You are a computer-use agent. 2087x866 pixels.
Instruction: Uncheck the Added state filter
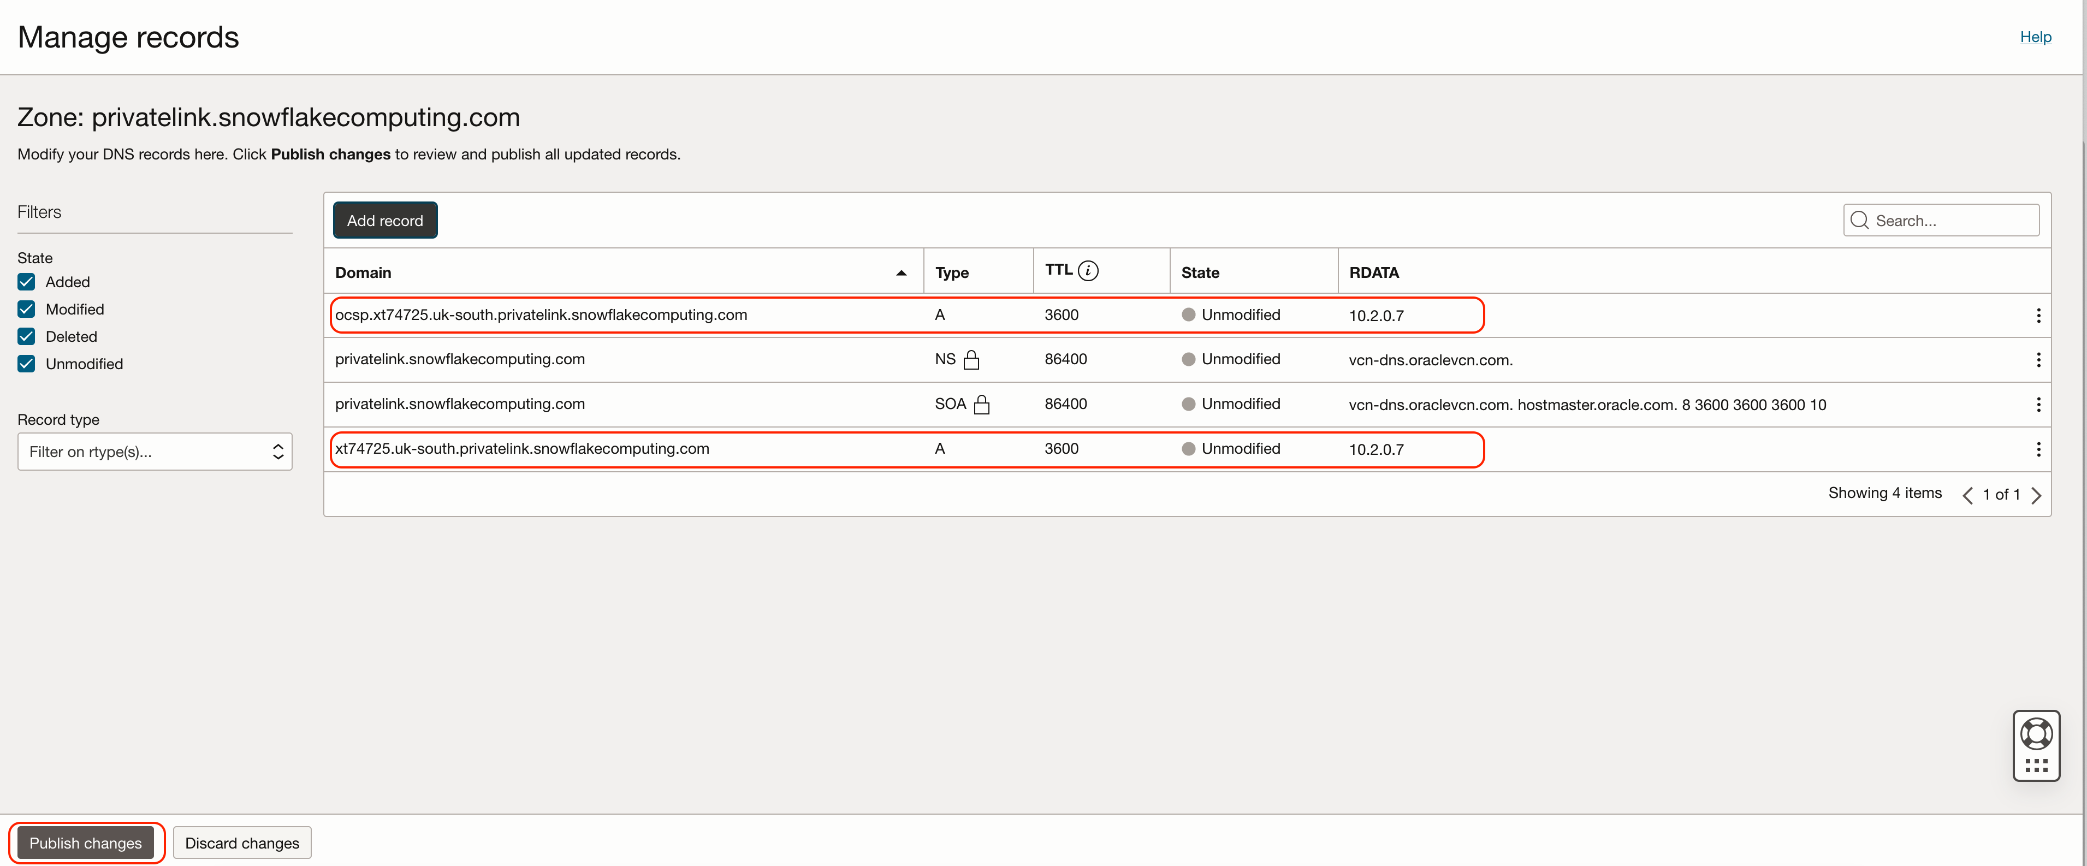tap(27, 282)
